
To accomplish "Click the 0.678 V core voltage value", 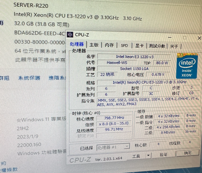I will (158, 74).
